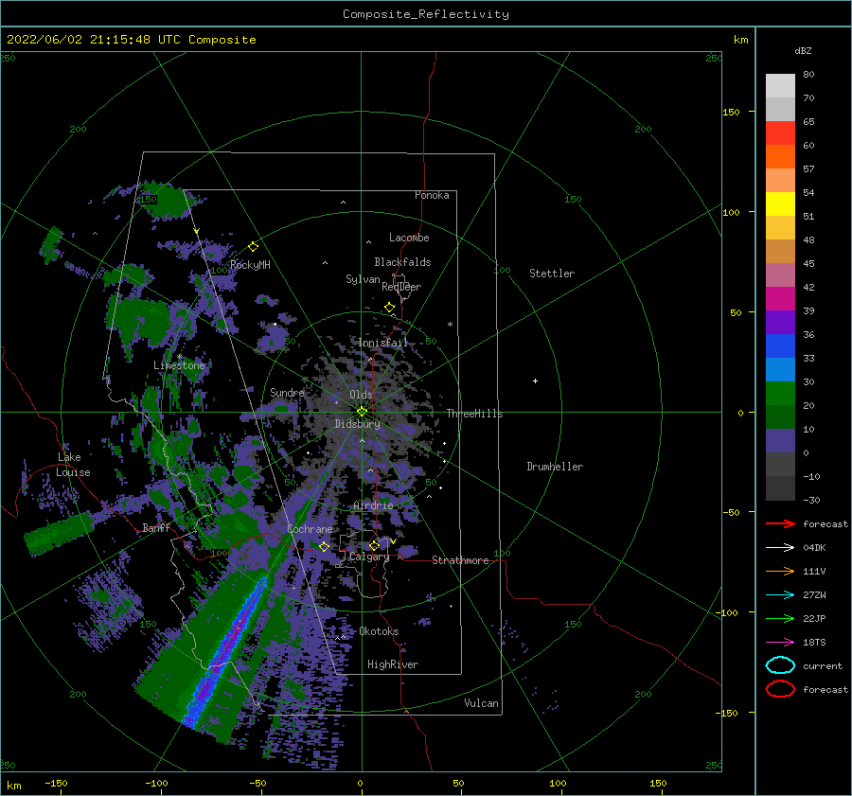Click the Lake Louise label
Screen dimensions: 852x796
point(73,465)
